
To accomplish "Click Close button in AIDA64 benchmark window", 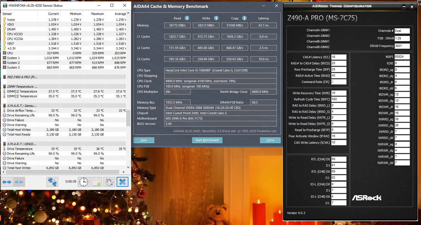I will point(270,140).
